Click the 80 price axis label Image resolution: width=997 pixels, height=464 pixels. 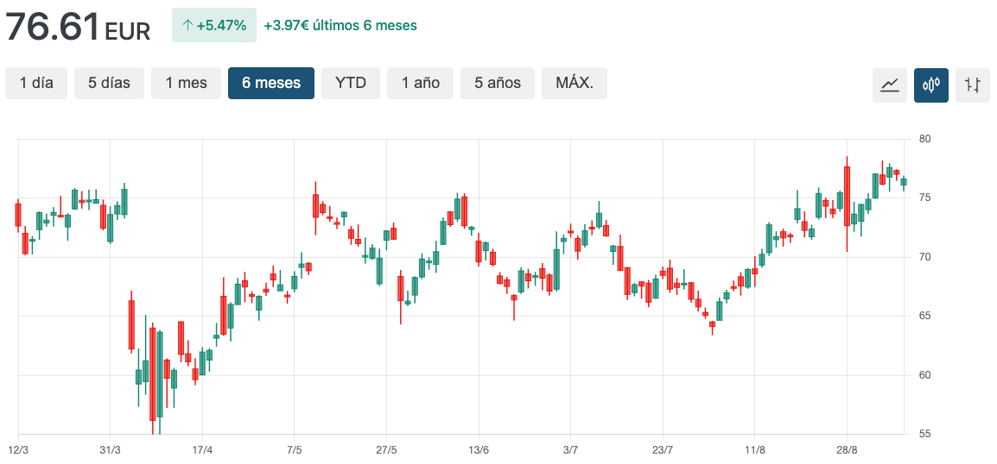click(925, 139)
